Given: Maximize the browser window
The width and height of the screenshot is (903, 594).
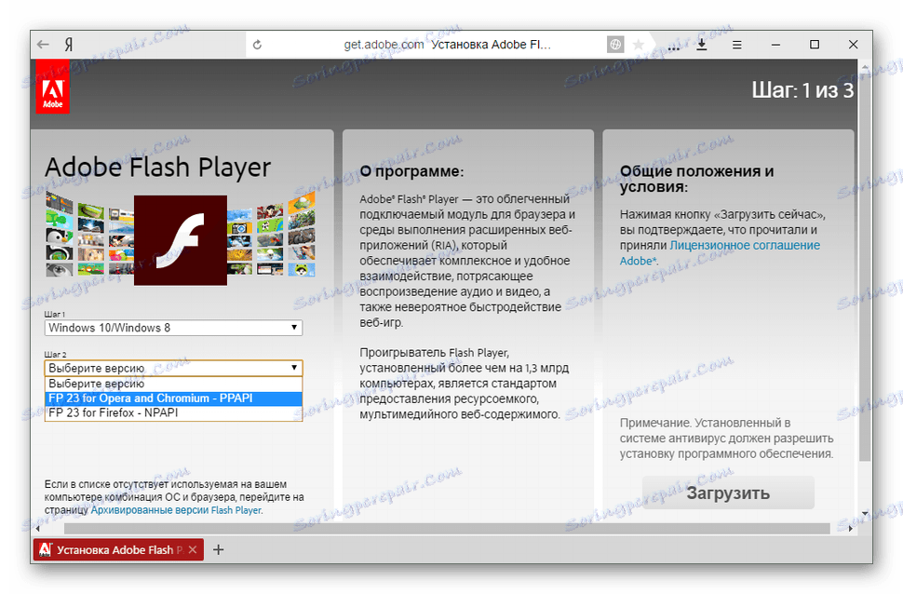Looking at the screenshot, I should pos(815,45).
